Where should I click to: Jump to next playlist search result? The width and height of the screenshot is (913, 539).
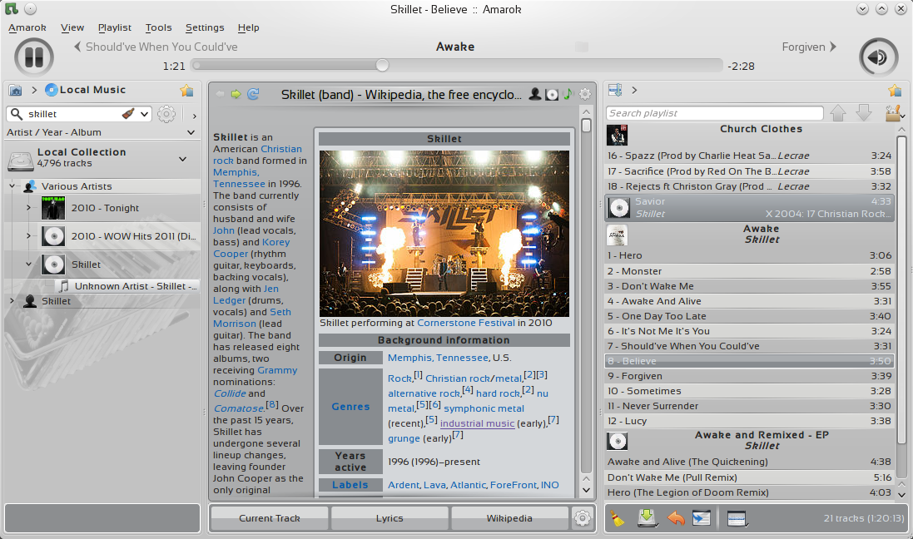[864, 113]
